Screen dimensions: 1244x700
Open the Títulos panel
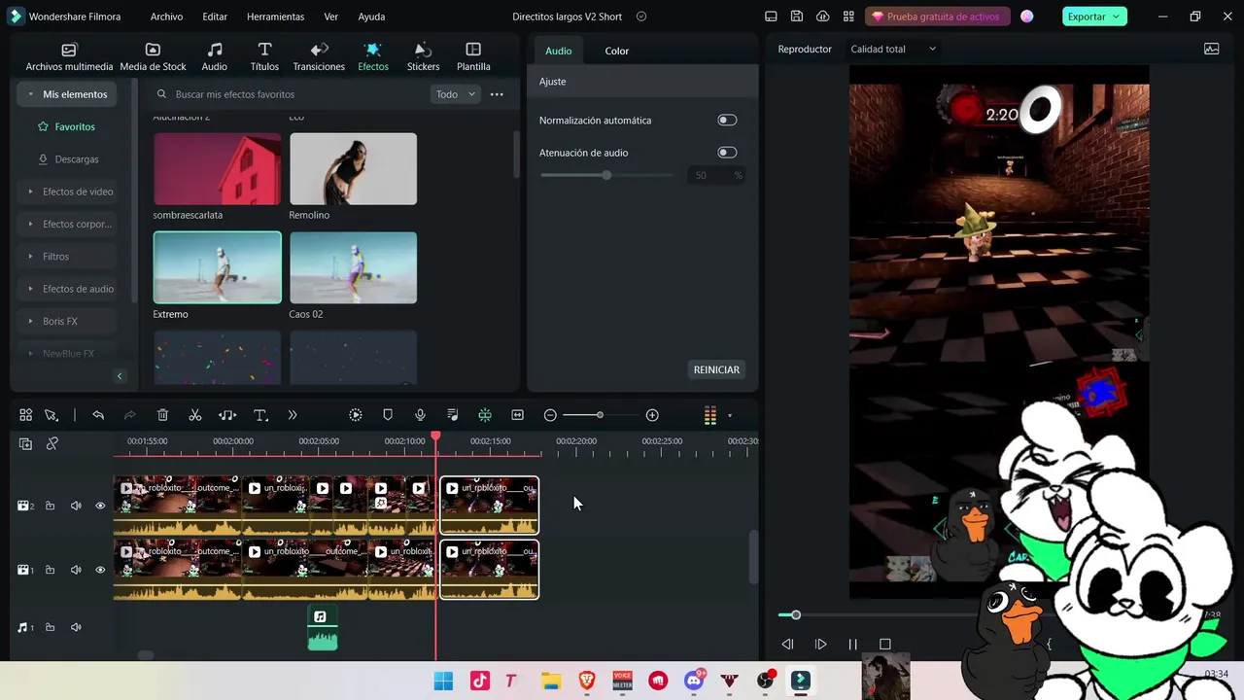point(264,57)
